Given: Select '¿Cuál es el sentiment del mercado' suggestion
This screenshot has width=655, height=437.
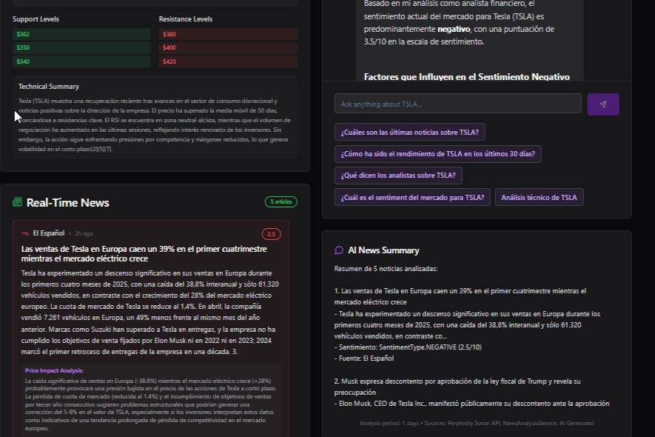Looking at the screenshot, I should click(412, 197).
